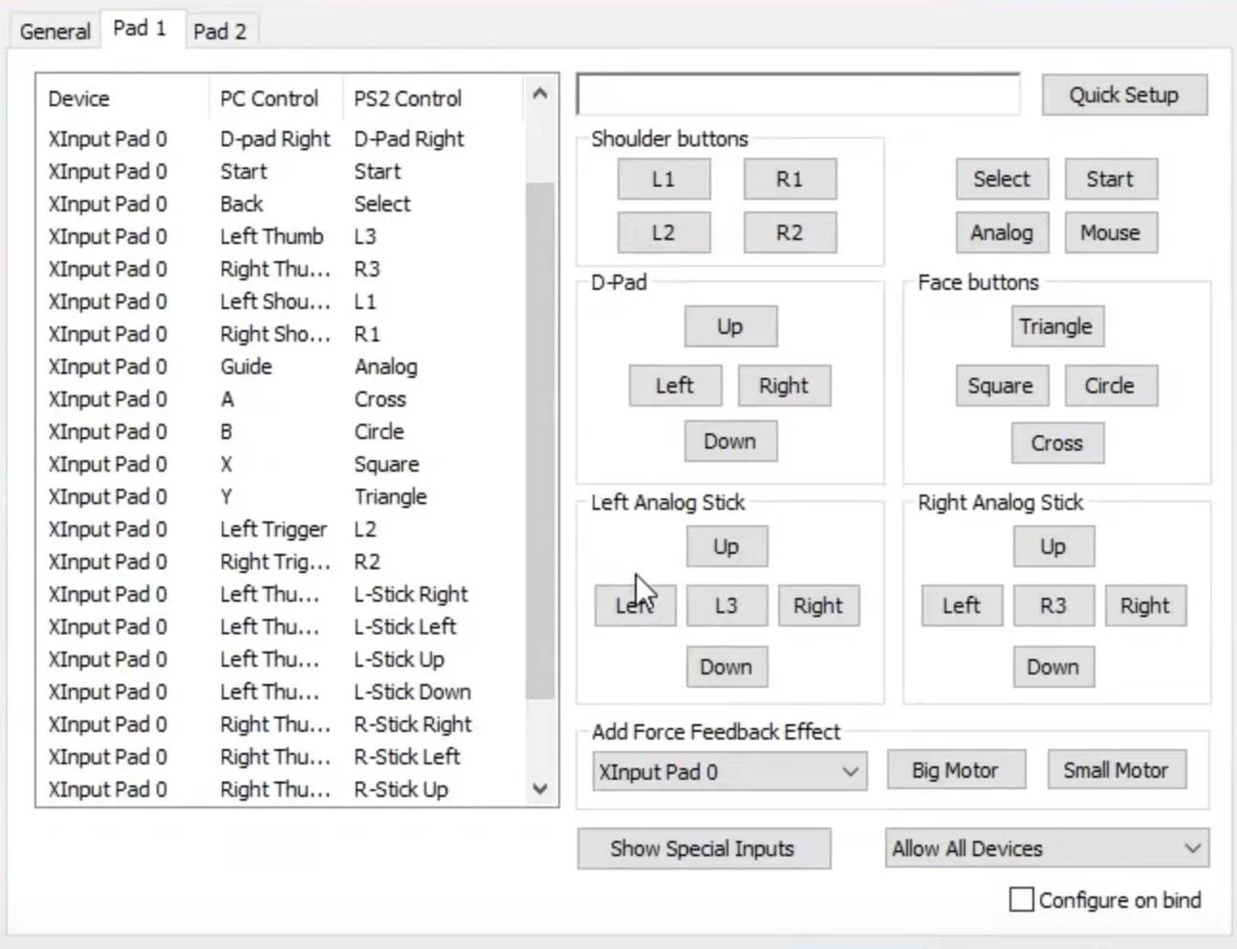Select the Right Trigger R2 binding row
1237x949 pixels.
pos(281,562)
